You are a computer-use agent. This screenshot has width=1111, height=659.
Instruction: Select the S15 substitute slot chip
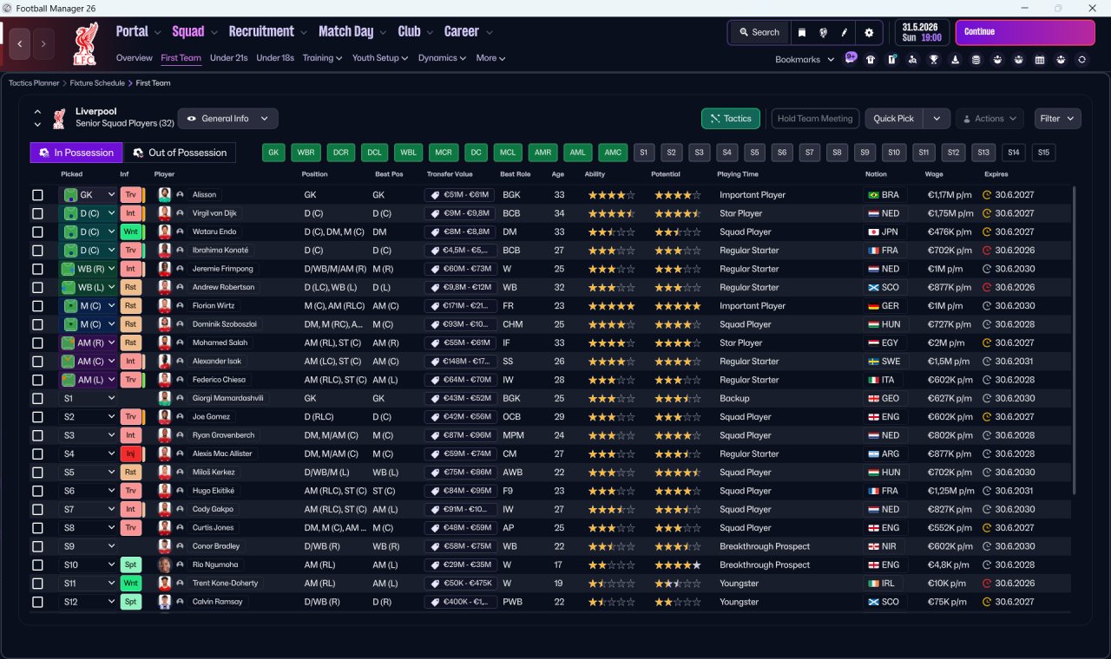[x=1043, y=153]
